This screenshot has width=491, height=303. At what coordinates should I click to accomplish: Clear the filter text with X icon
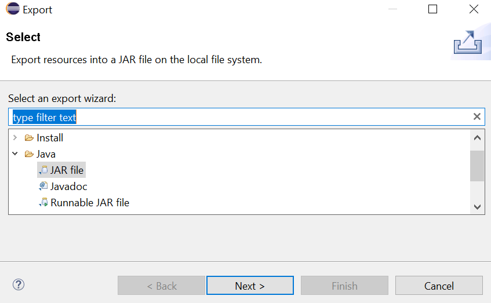click(x=477, y=117)
